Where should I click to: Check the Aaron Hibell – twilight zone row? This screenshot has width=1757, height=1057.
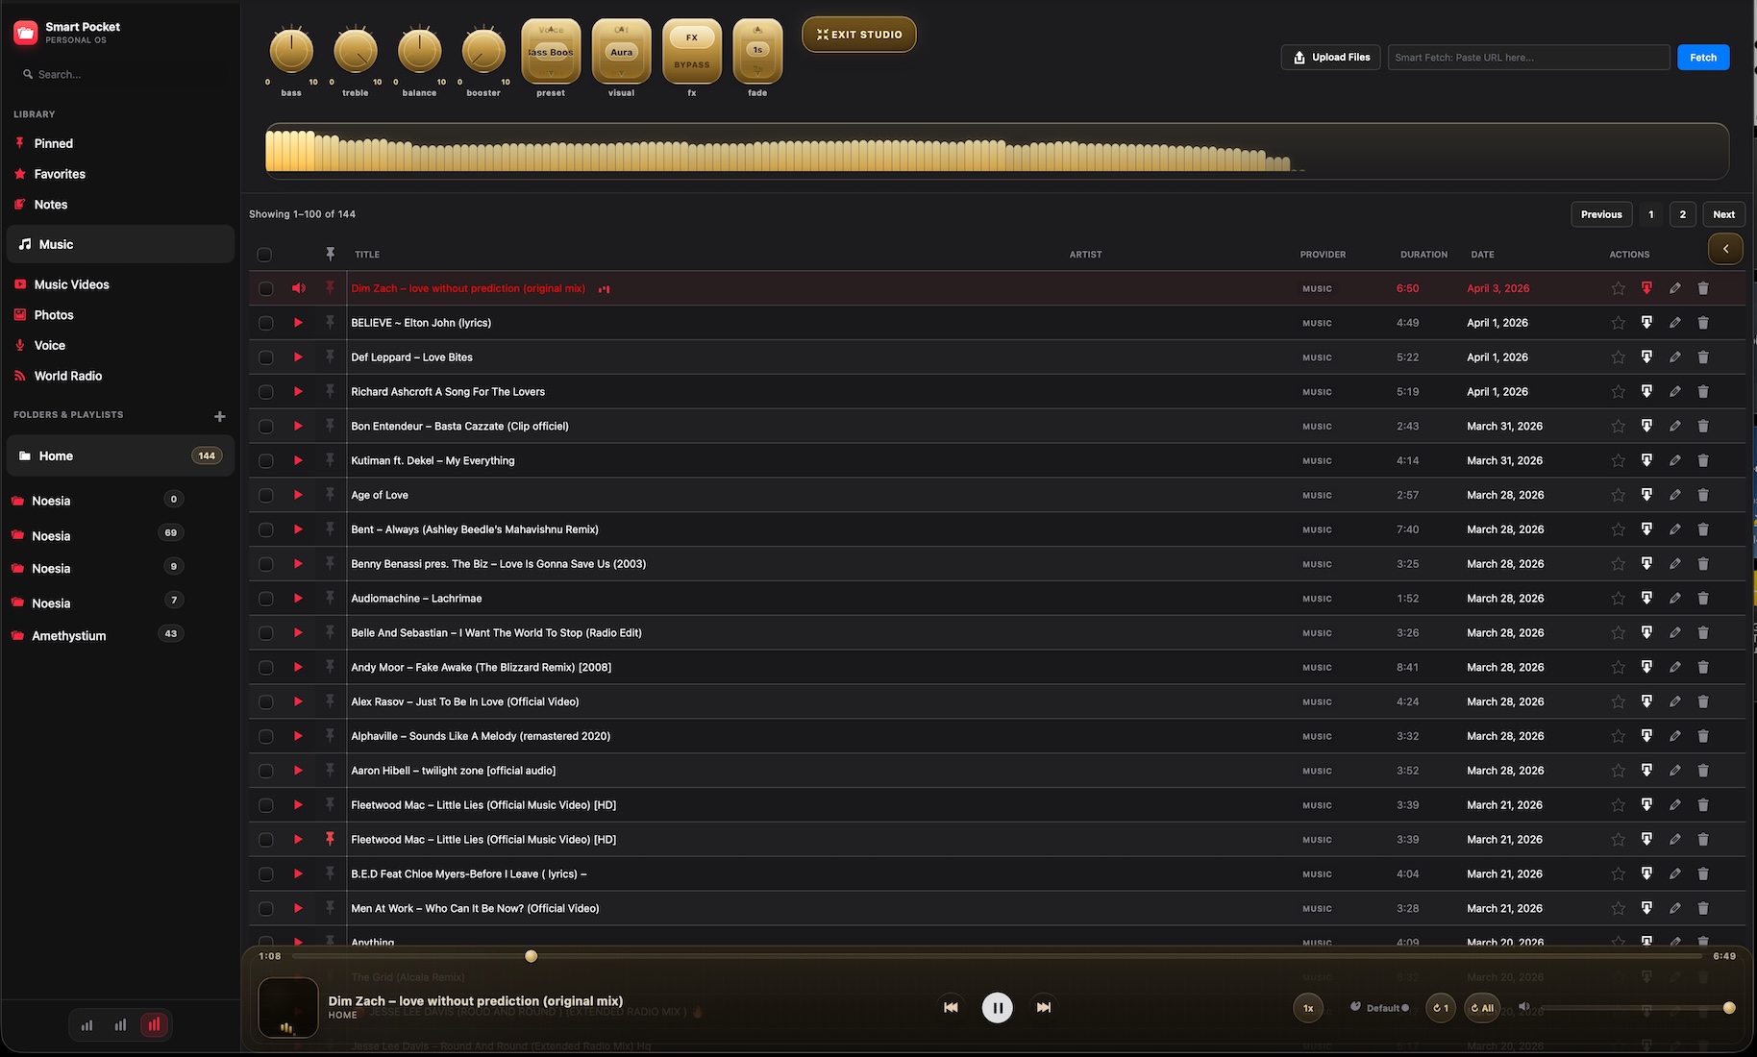click(x=266, y=771)
